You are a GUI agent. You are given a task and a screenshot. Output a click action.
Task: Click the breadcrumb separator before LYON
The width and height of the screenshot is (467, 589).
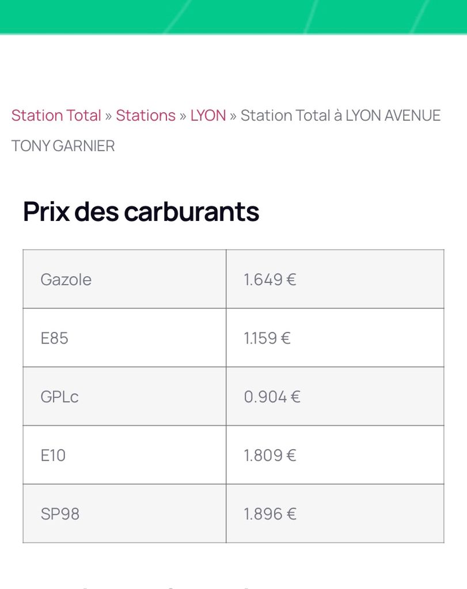pos(183,116)
